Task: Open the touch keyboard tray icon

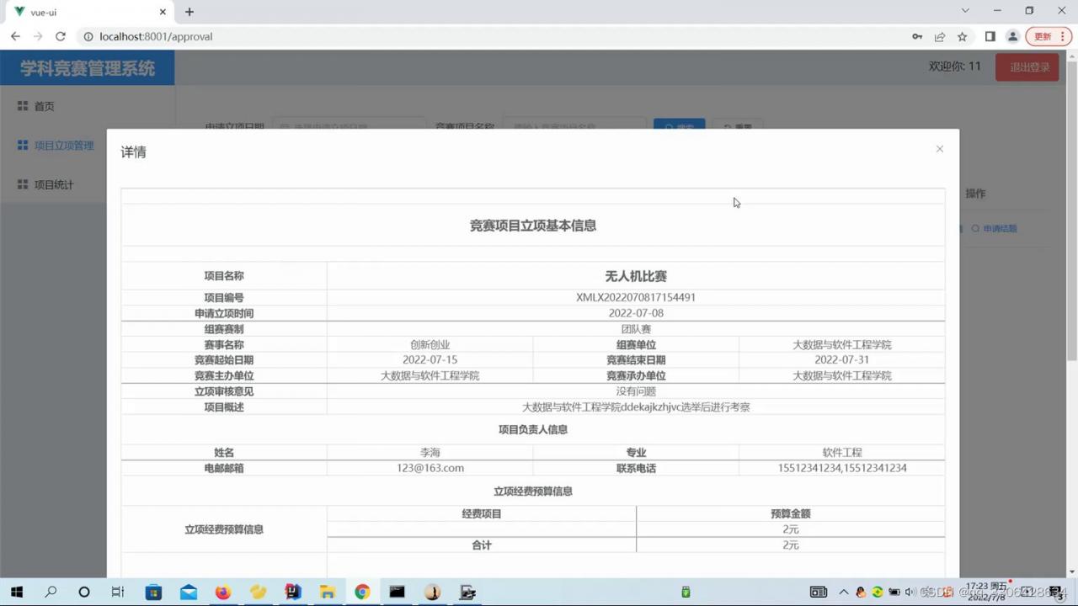Action: pyautogui.click(x=818, y=592)
